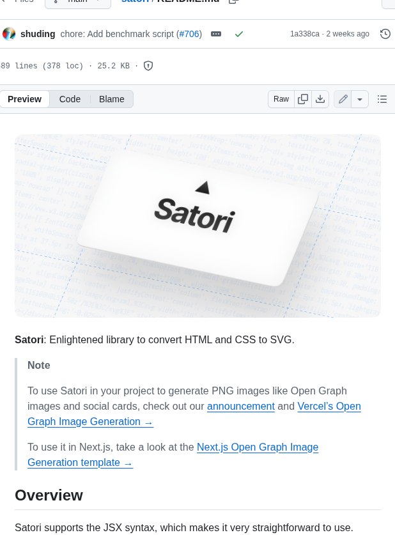Open commit status green checkmark
This screenshot has width=395, height=535.
[239, 33]
